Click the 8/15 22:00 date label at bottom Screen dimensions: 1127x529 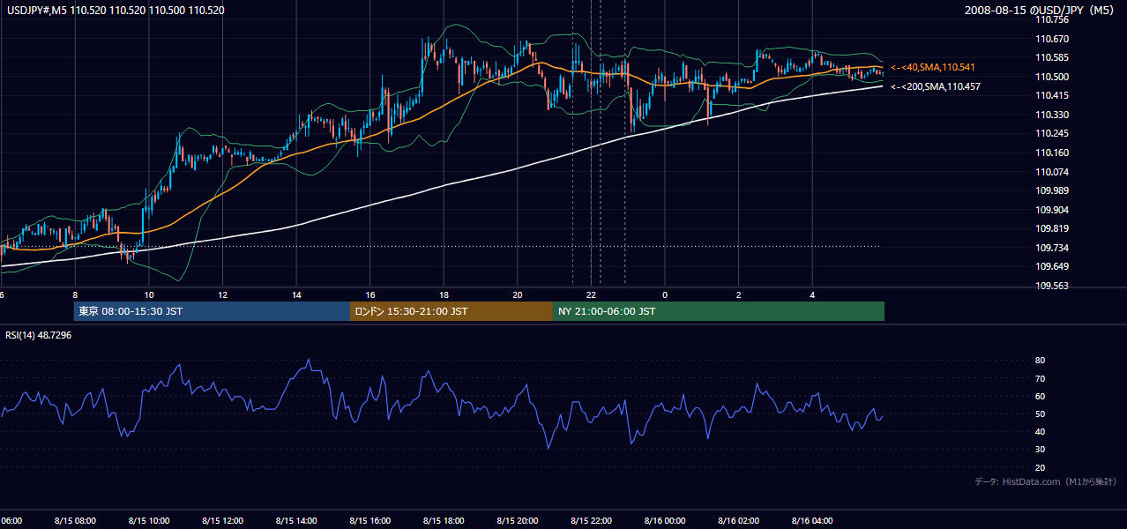pyautogui.click(x=591, y=520)
